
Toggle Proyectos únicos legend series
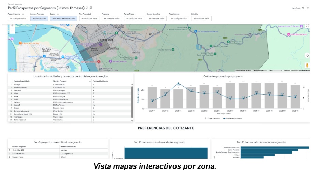point(213,118)
